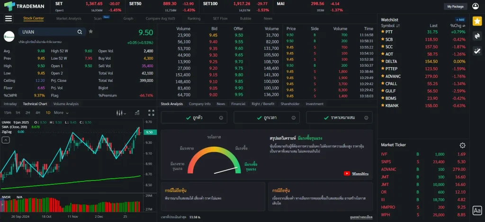Click info icon on ถูกตัว card
The image size is (485, 222).
click(221, 118)
